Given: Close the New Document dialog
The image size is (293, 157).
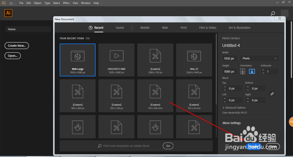Looking at the screenshot, I should (x=279, y=18).
